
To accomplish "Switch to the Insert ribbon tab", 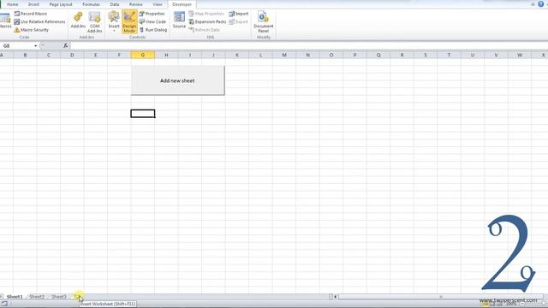I will 33,4.
